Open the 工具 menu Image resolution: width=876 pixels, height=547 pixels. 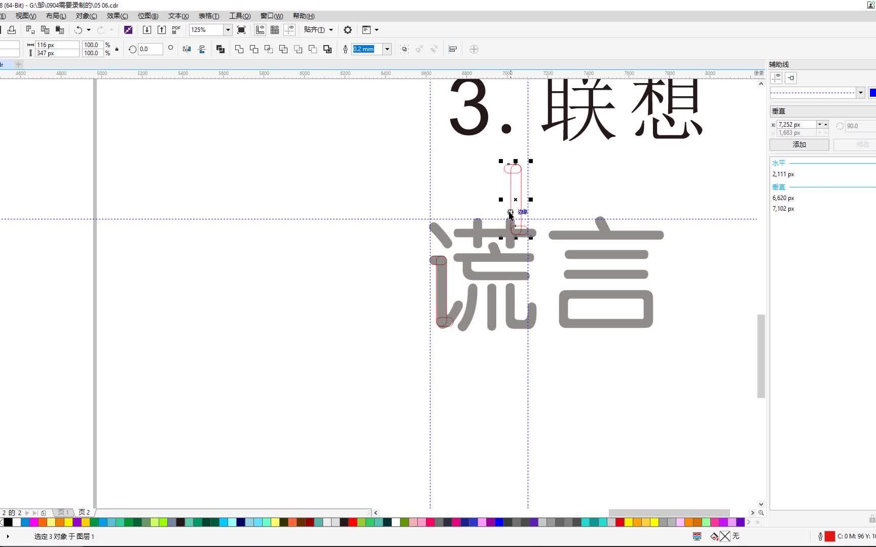(x=240, y=16)
